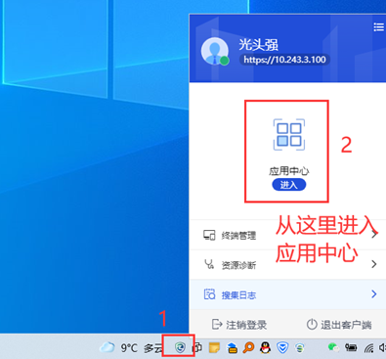386x359 pixels.
Task: Open the green striped globe tray icon
Action: point(299,348)
